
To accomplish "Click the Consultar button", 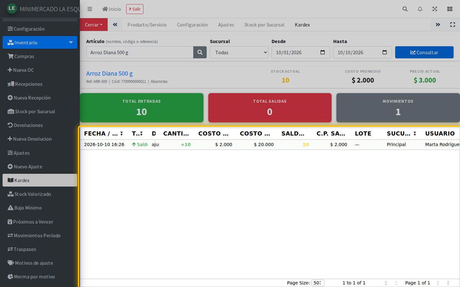I will pos(424,52).
